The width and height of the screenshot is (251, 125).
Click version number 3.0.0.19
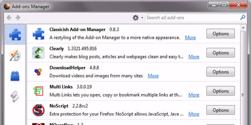(84, 87)
